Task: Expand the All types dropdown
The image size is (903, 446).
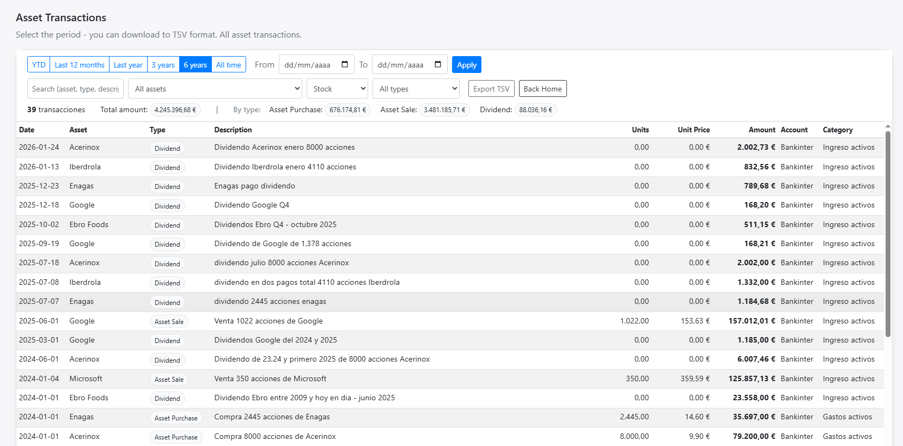Action: pyautogui.click(x=416, y=89)
